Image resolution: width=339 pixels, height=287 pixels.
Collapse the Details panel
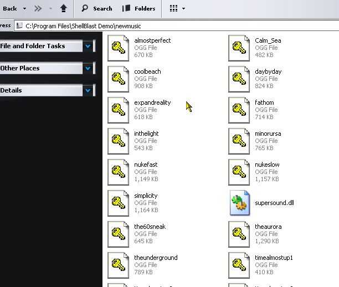click(88, 90)
